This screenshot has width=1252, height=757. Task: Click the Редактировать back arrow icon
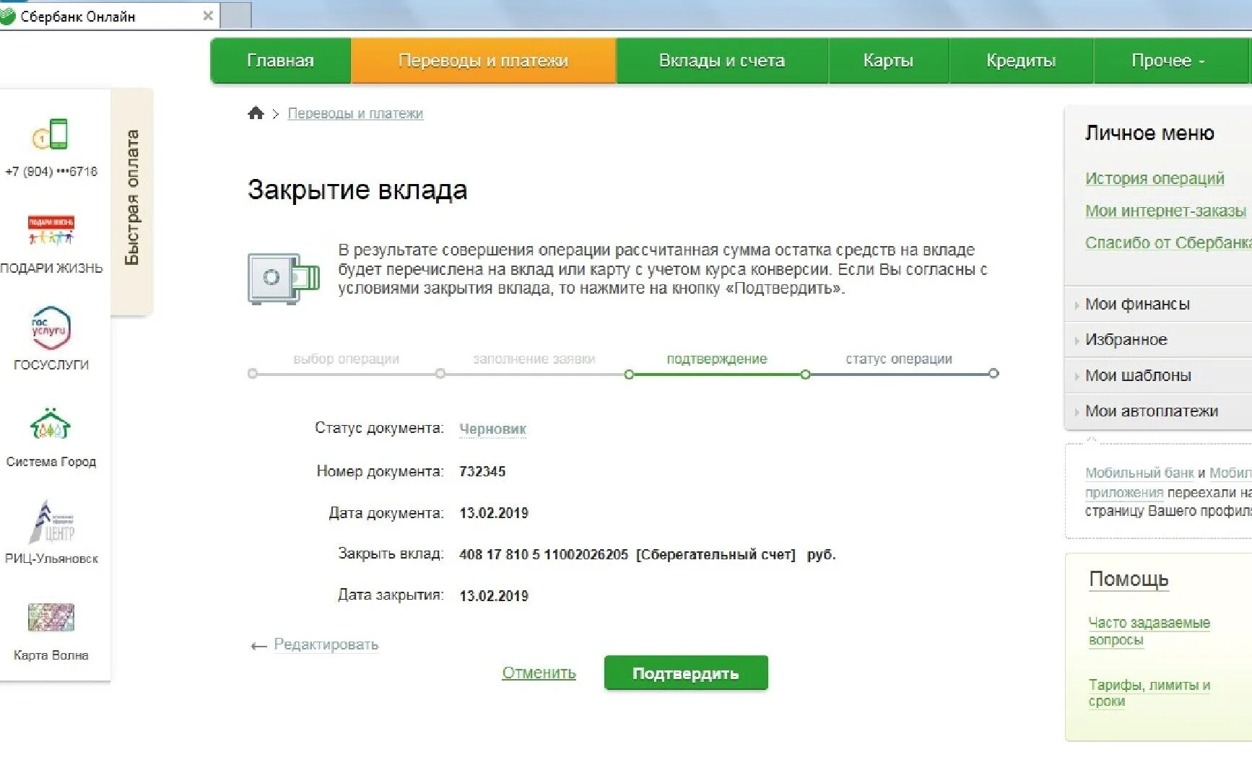pos(258,646)
